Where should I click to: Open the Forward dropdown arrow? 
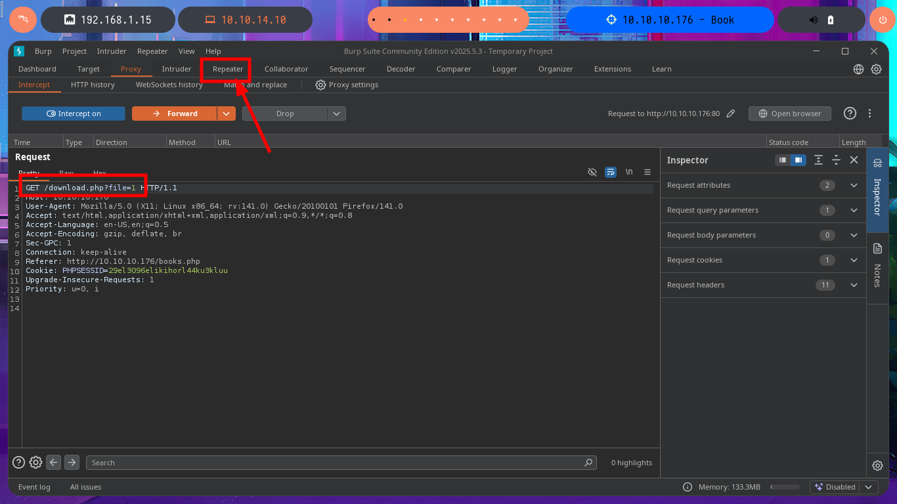coord(226,114)
